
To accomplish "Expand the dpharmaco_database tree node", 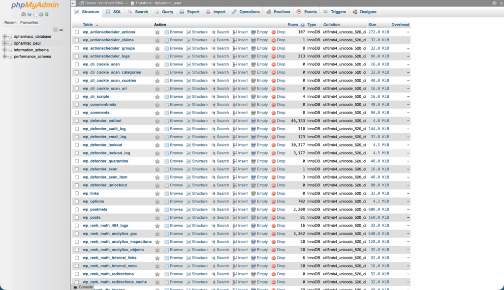I will click(5, 36).
